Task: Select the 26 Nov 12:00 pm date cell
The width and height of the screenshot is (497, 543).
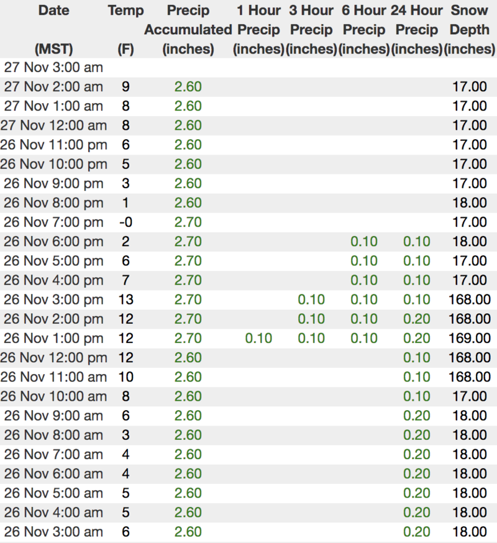Action: 53,358
